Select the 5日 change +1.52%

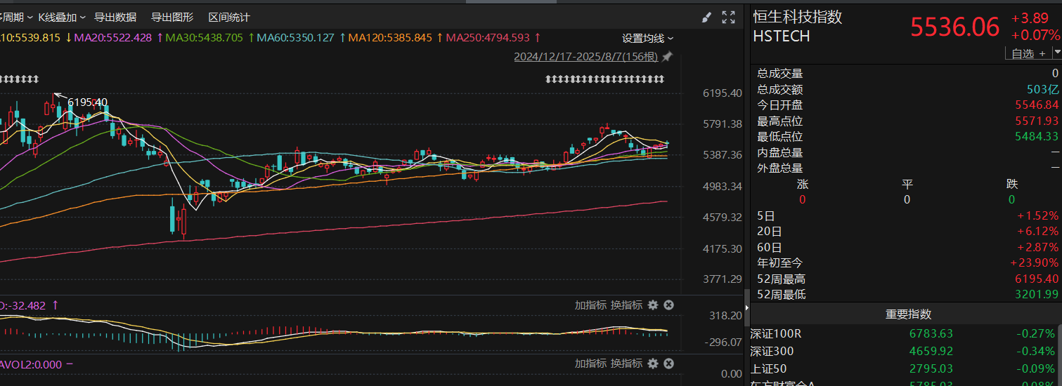1037,215
